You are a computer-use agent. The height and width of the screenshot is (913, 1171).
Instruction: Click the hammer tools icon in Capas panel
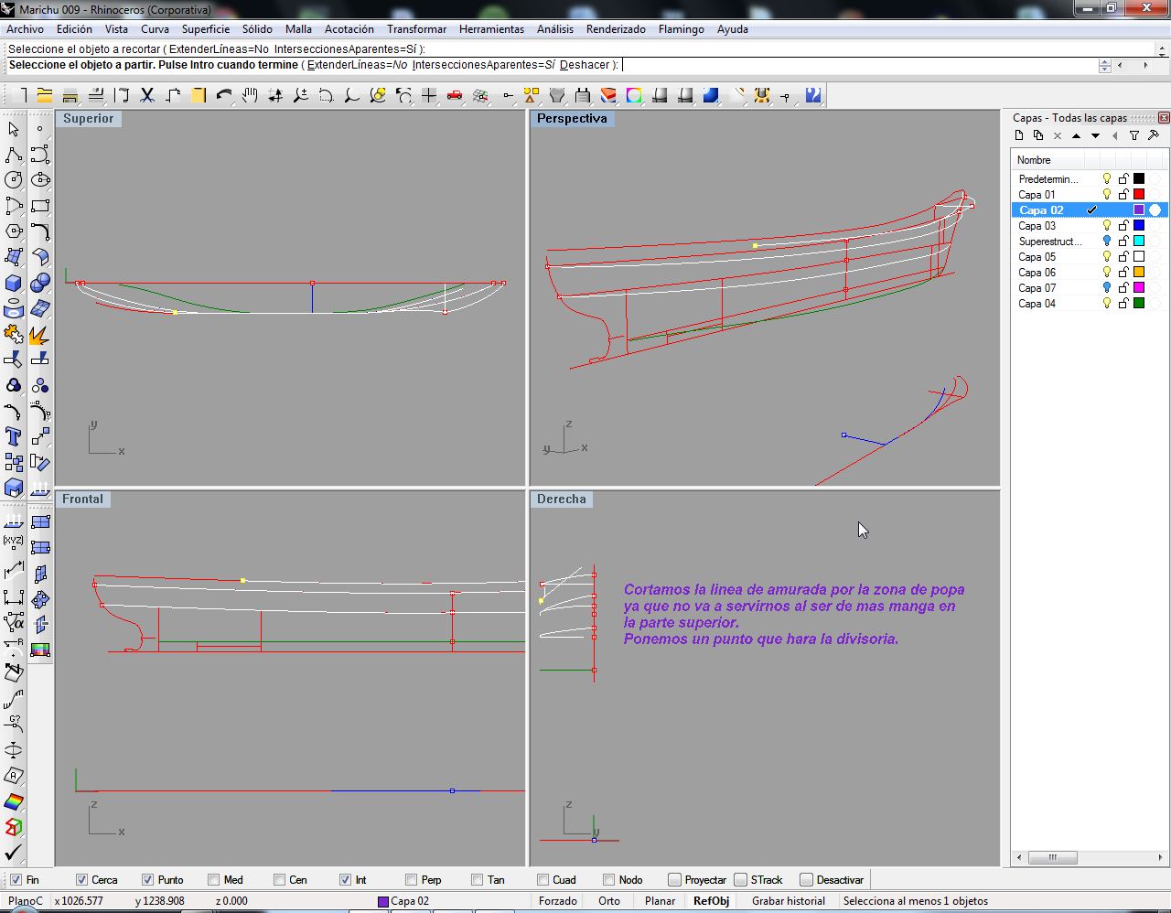[x=1154, y=135]
